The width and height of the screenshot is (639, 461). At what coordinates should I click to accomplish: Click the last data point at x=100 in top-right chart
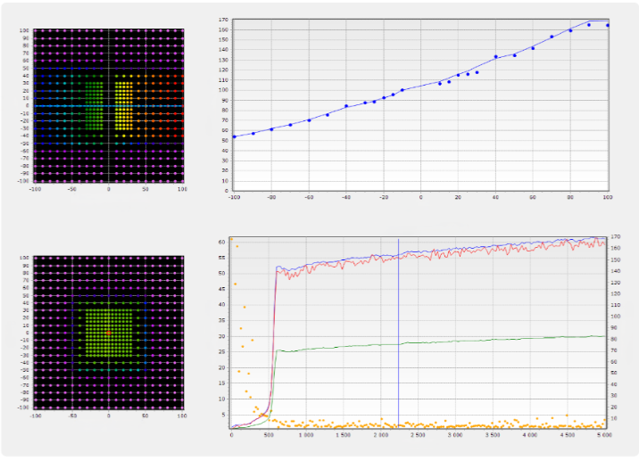608,25
